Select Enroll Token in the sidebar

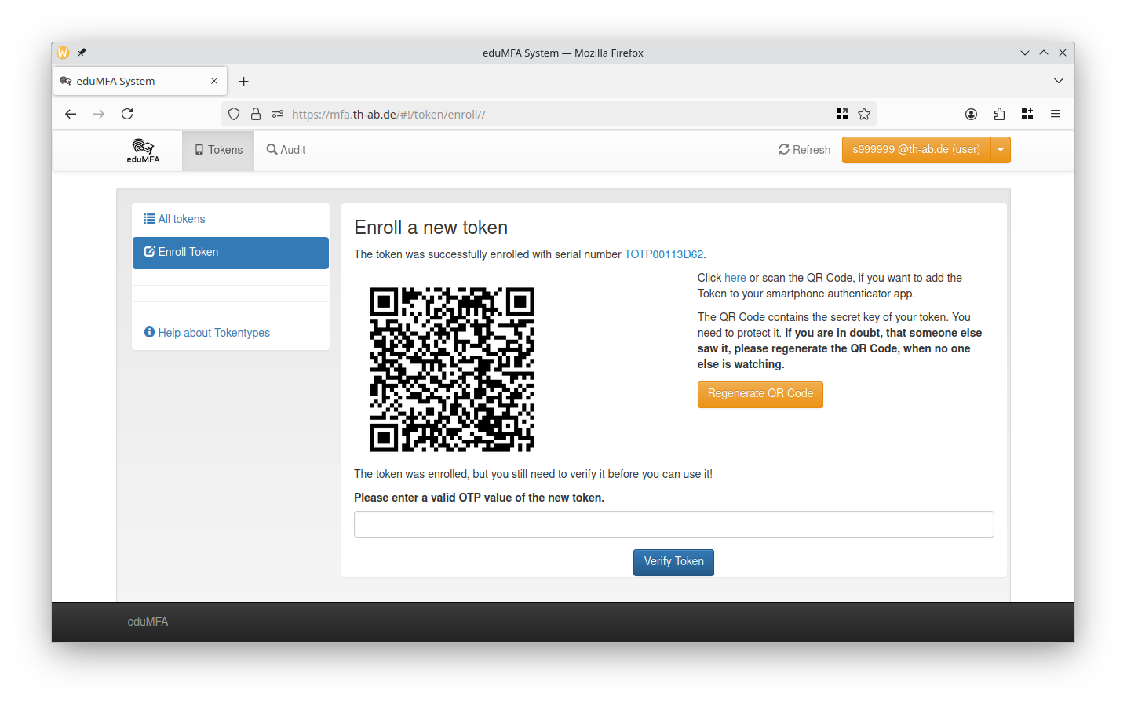tap(231, 253)
